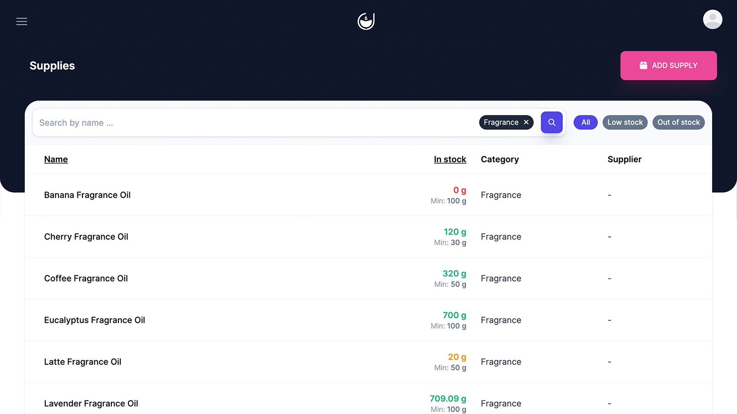This screenshot has height=414, width=737.
Task: Click the Add Supply button
Action: [668, 65]
